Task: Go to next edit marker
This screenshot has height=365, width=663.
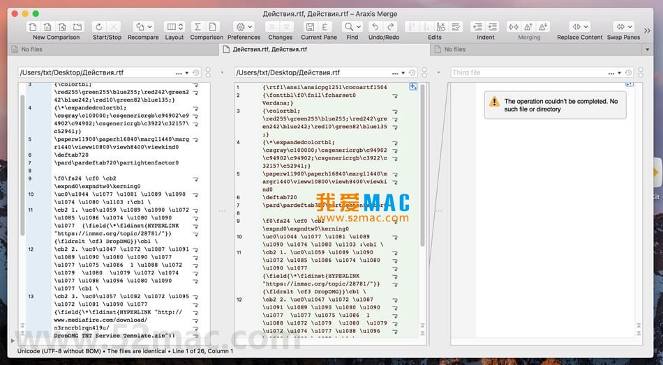Action: click(x=427, y=27)
